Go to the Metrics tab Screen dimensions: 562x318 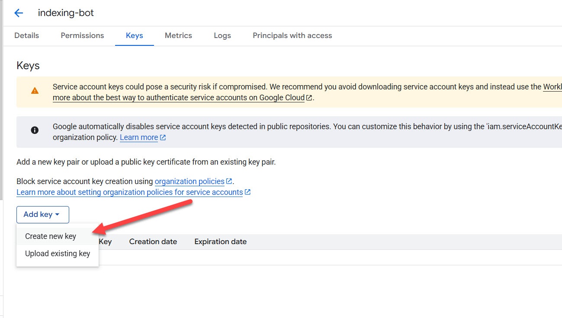pos(178,36)
